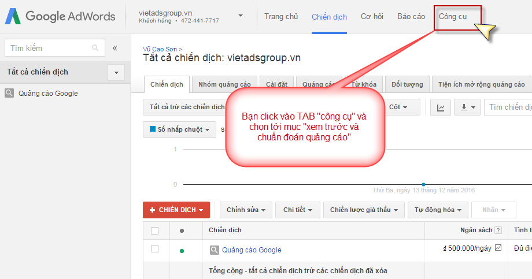Open the Tự động hóa dropdown

tap(438, 210)
